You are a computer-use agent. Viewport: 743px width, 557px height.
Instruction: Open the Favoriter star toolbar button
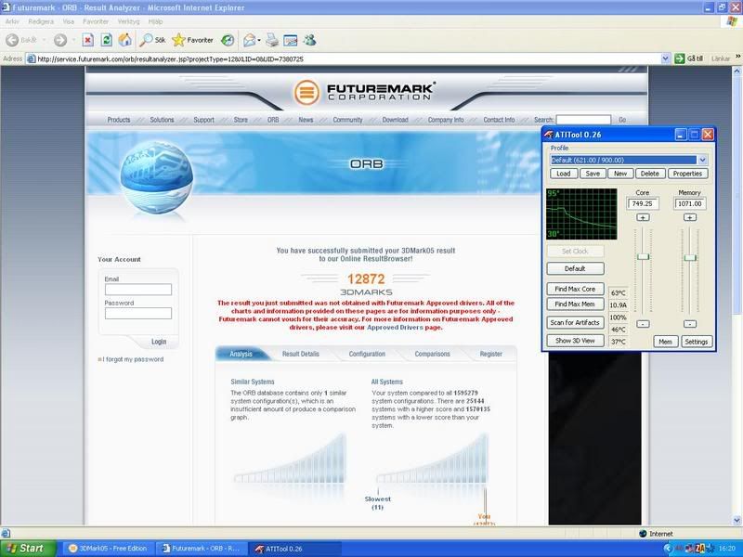click(192, 40)
